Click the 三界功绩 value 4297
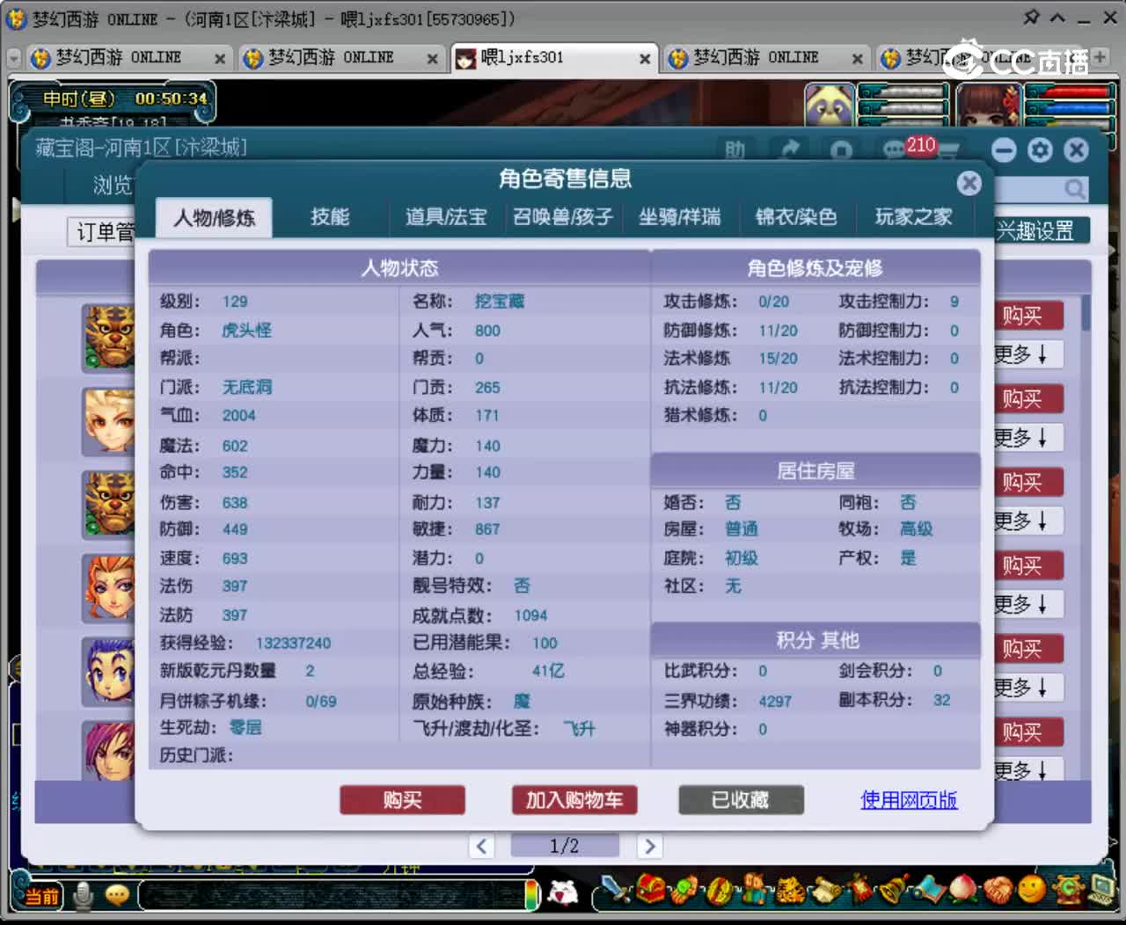Viewport: 1126px width, 925px height. pos(775,702)
